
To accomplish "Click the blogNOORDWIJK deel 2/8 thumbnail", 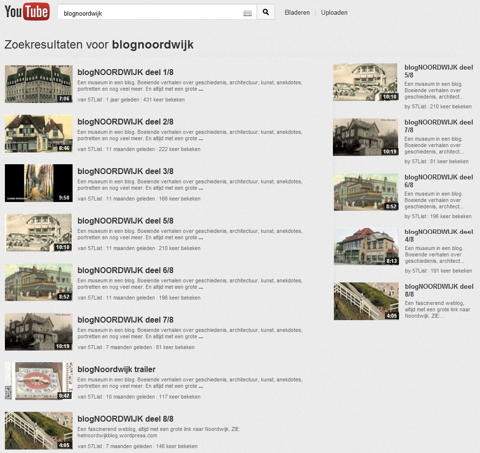I will pyautogui.click(x=39, y=133).
